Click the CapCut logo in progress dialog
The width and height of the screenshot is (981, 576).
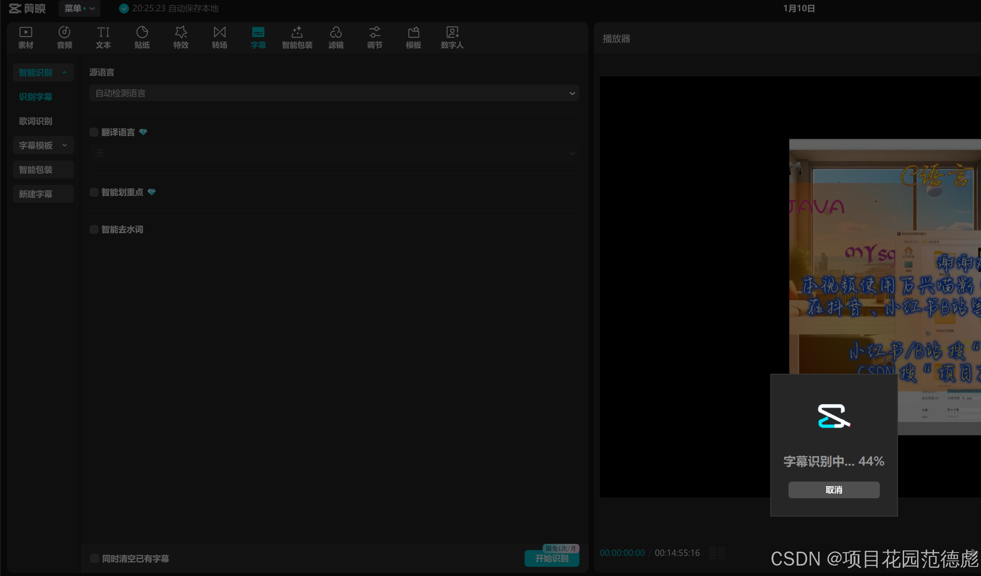[x=834, y=416]
